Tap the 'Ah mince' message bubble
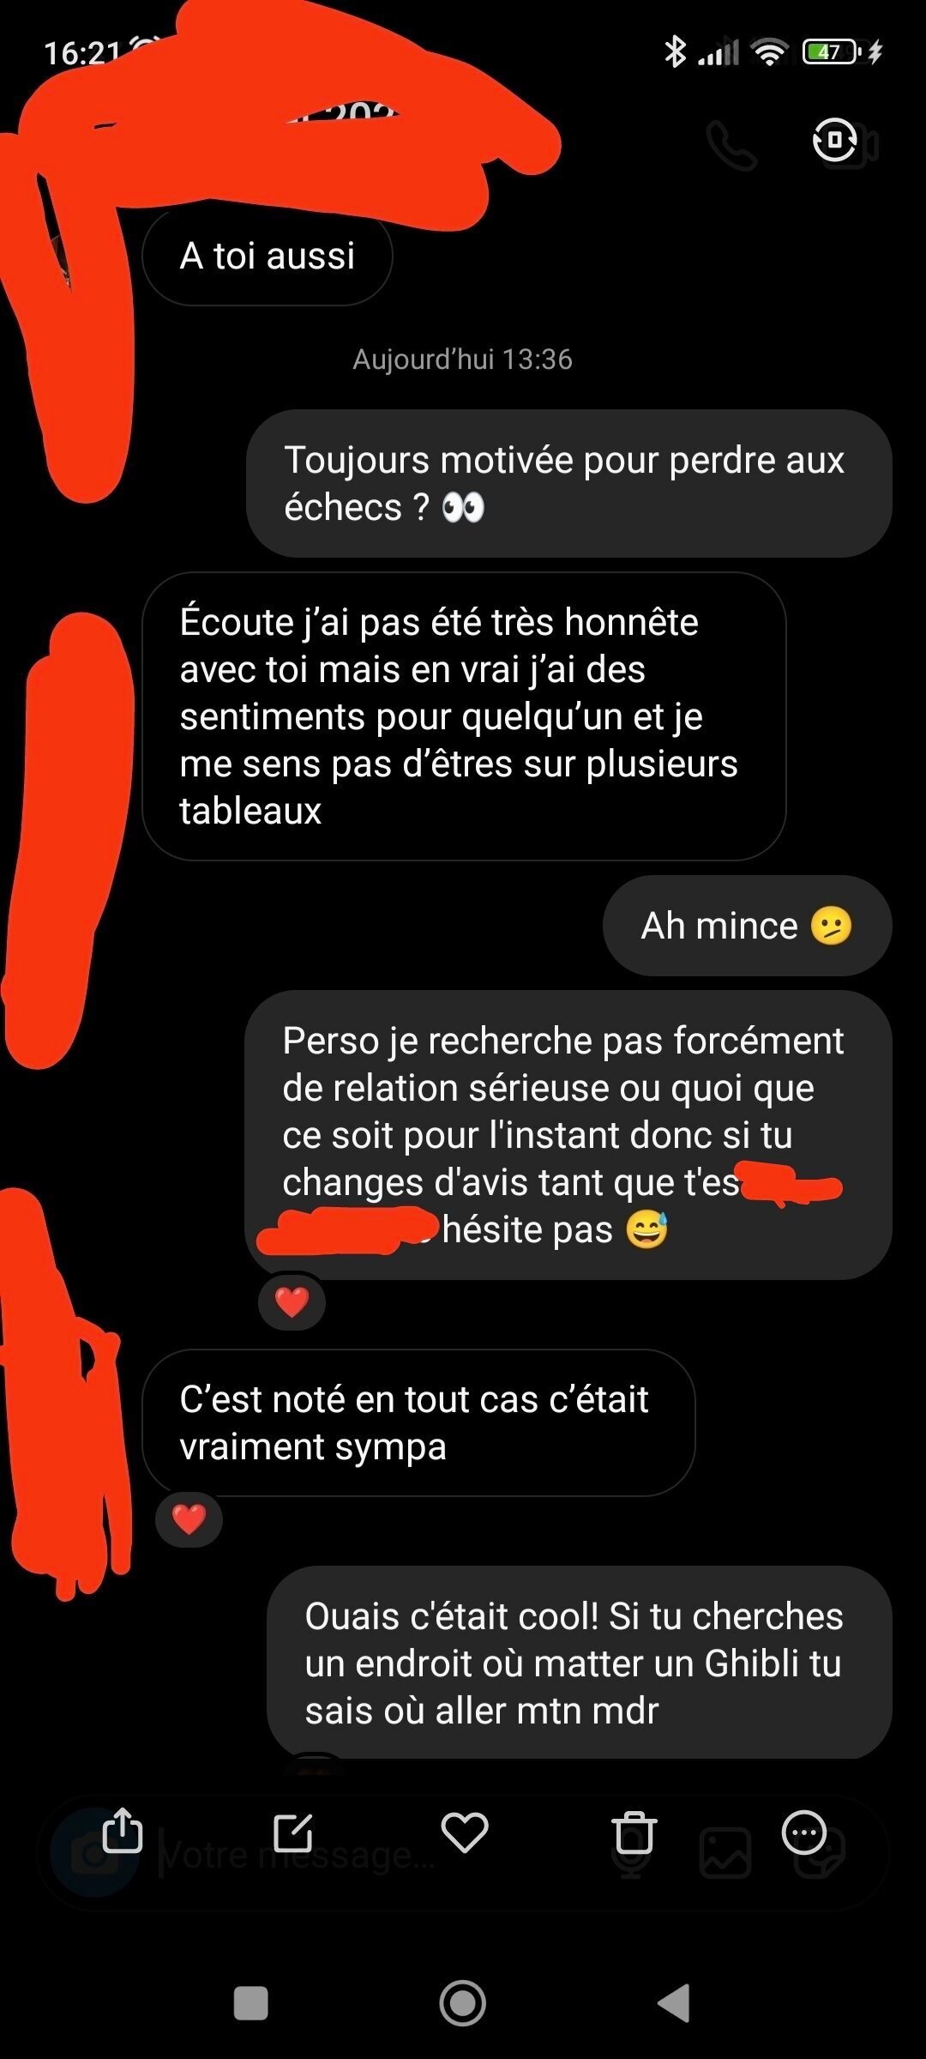926x2059 pixels. 748,926
